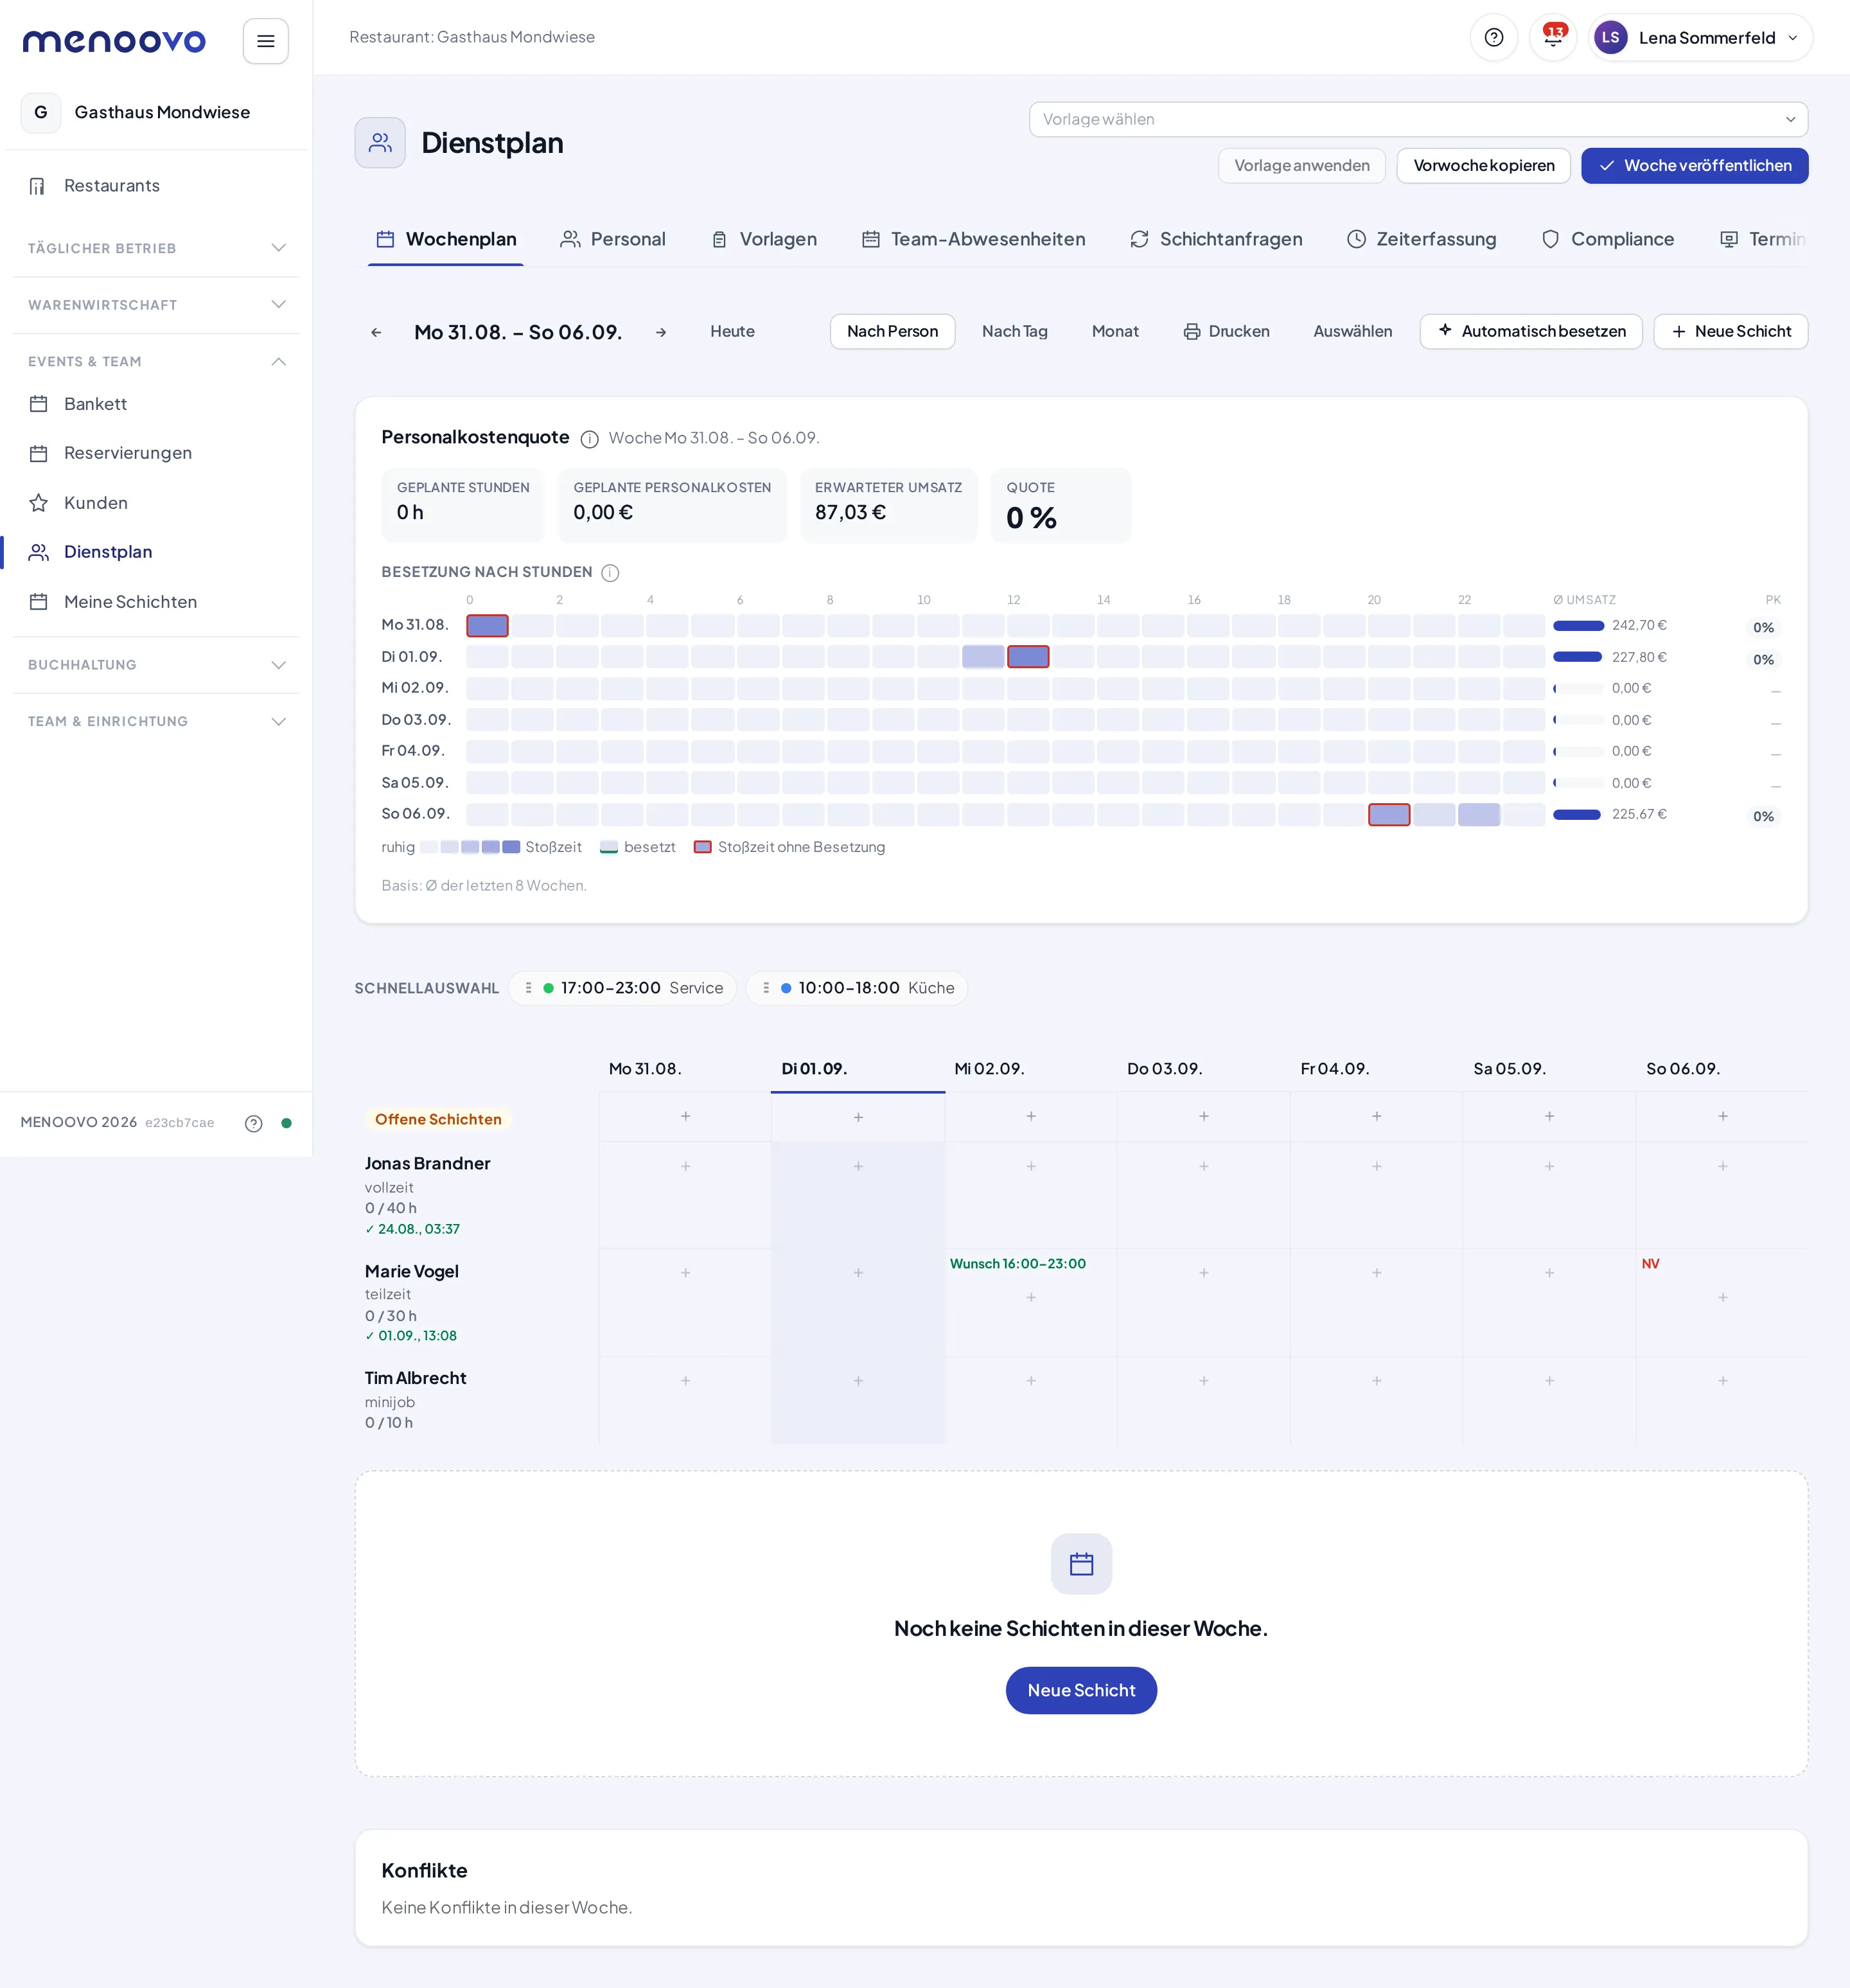Click the Personalkostenquote info icon

(x=589, y=438)
